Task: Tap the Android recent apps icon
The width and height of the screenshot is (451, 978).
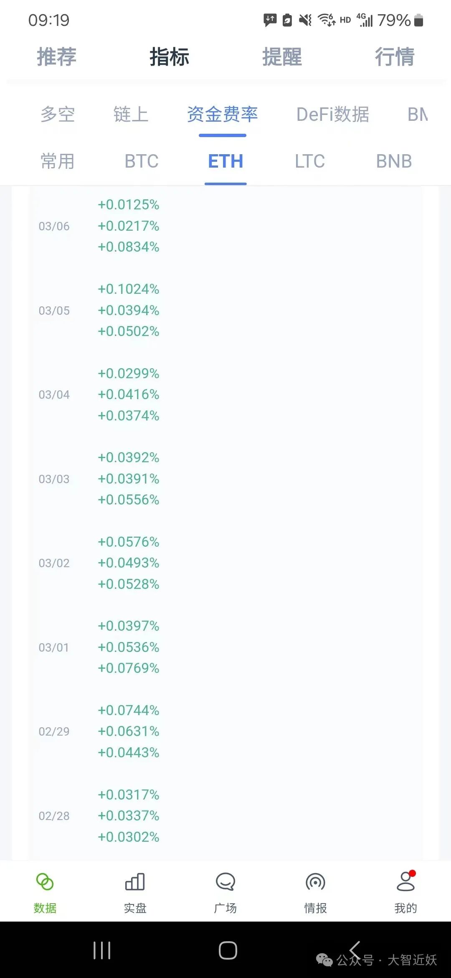Action: click(x=102, y=950)
